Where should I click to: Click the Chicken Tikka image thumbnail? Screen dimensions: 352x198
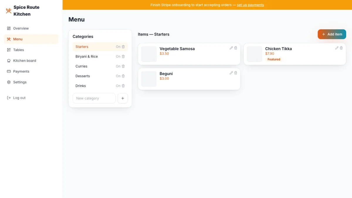254,54
